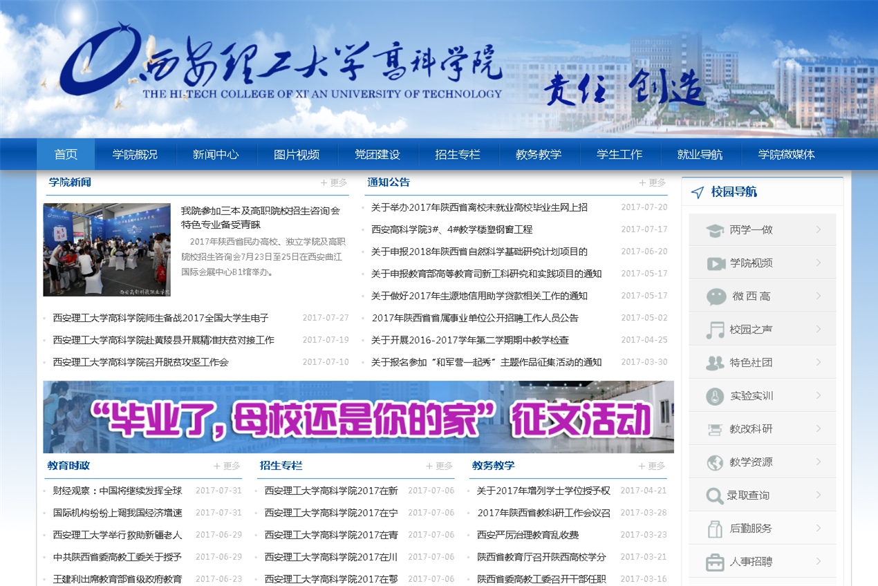Screen dimensions: 878x586
Task: Click the video camera icon beside 学院视频
Action: pyautogui.click(x=716, y=263)
